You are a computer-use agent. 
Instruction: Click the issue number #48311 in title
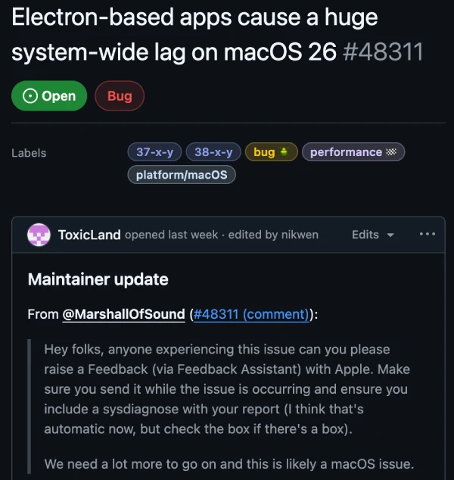(383, 52)
